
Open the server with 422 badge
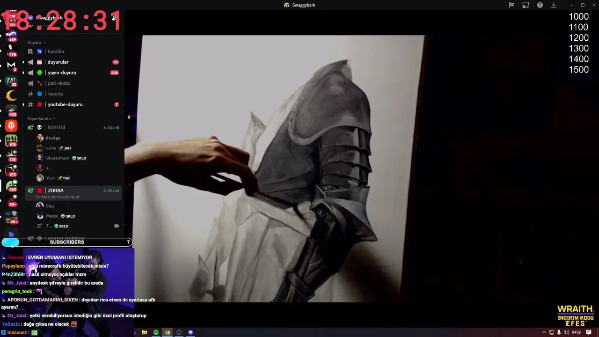click(11, 110)
